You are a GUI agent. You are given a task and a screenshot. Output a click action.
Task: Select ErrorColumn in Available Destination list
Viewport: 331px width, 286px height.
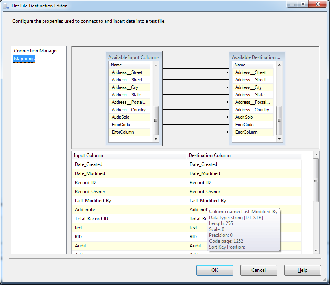coord(253,132)
